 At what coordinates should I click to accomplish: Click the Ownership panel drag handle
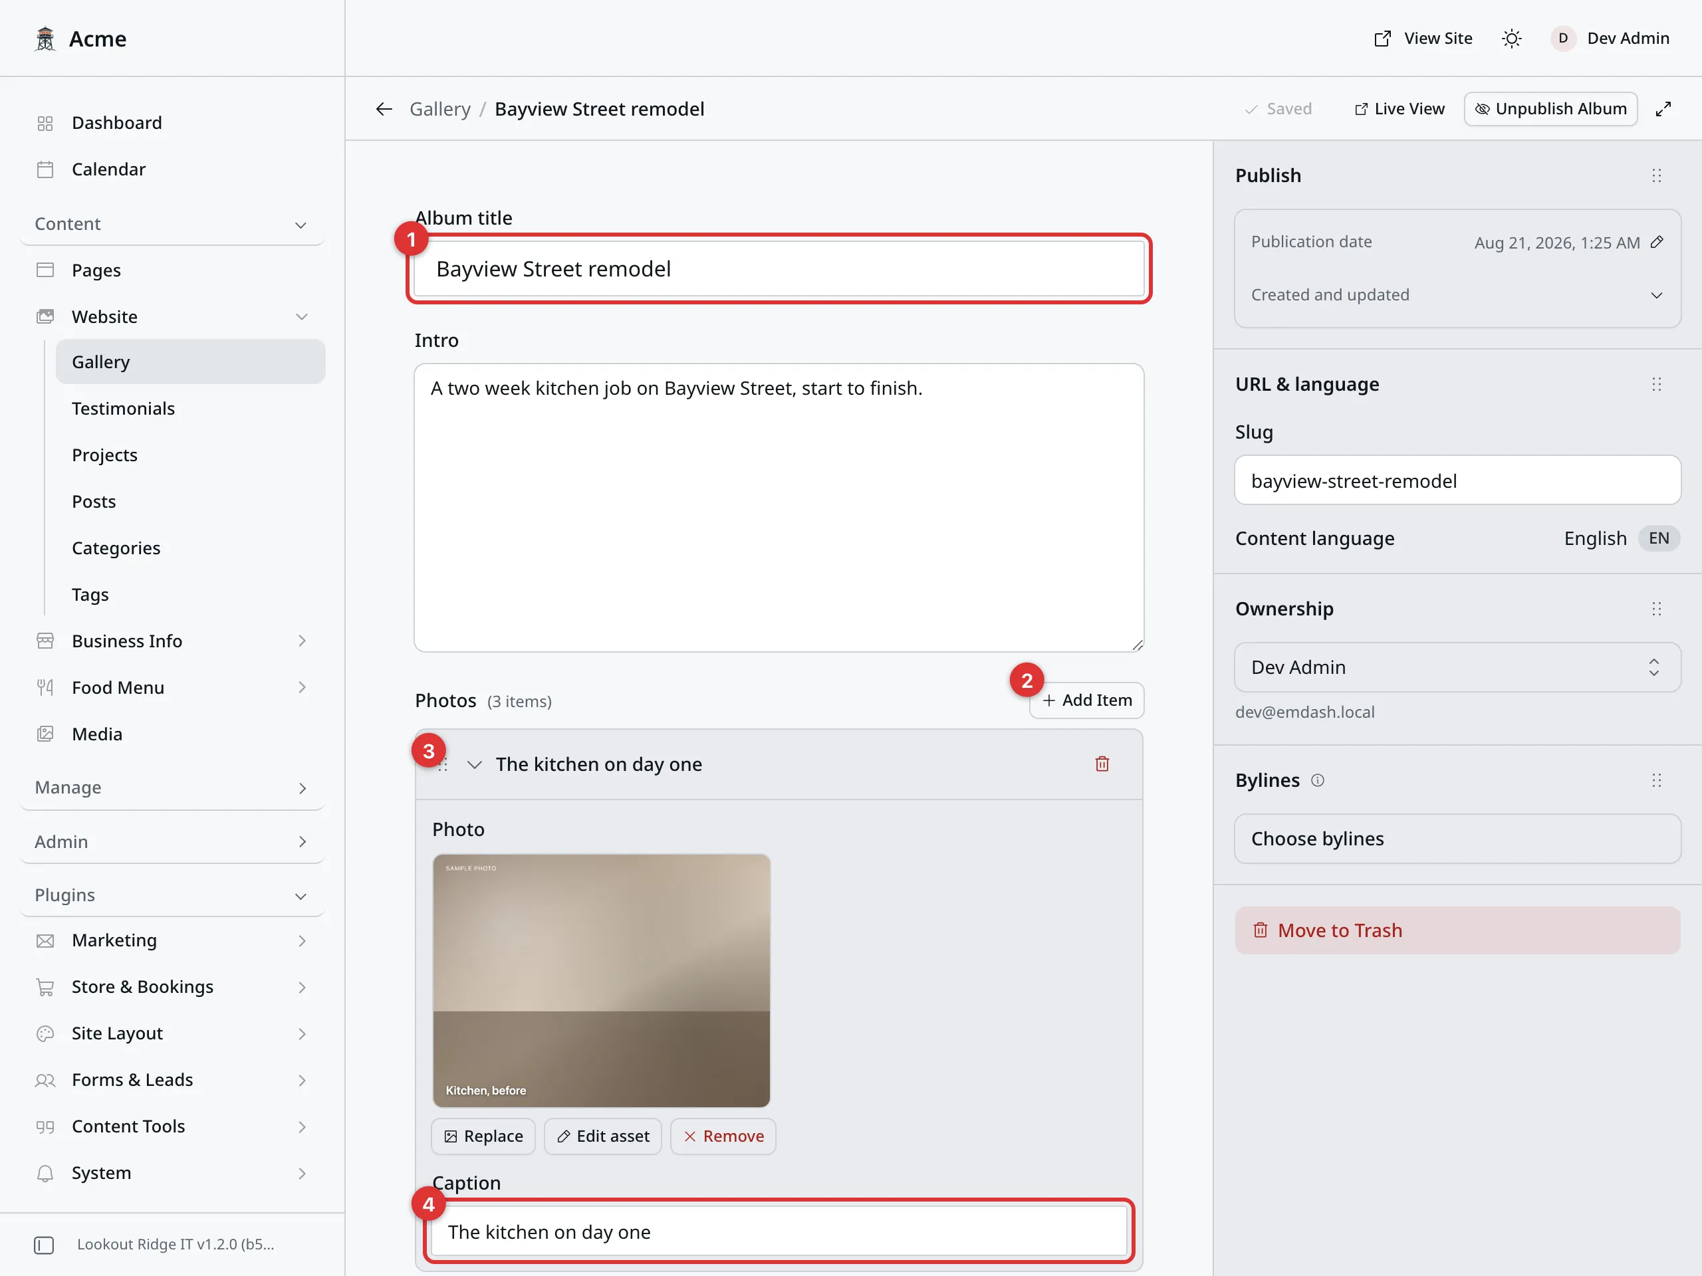point(1657,609)
